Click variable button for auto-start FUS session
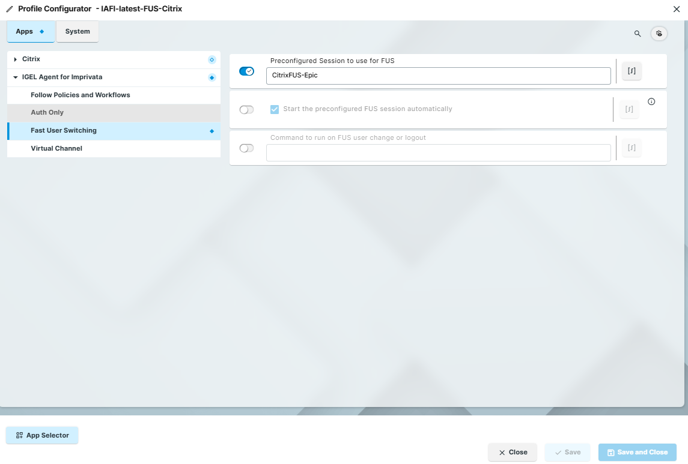The width and height of the screenshot is (688, 464). 629,109
